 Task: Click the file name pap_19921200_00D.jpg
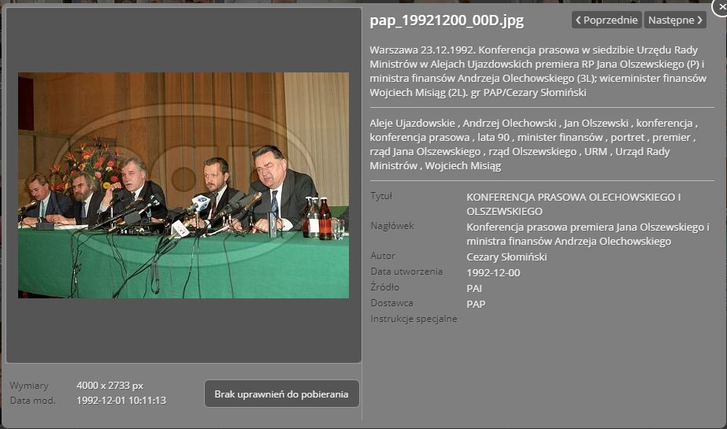click(447, 20)
